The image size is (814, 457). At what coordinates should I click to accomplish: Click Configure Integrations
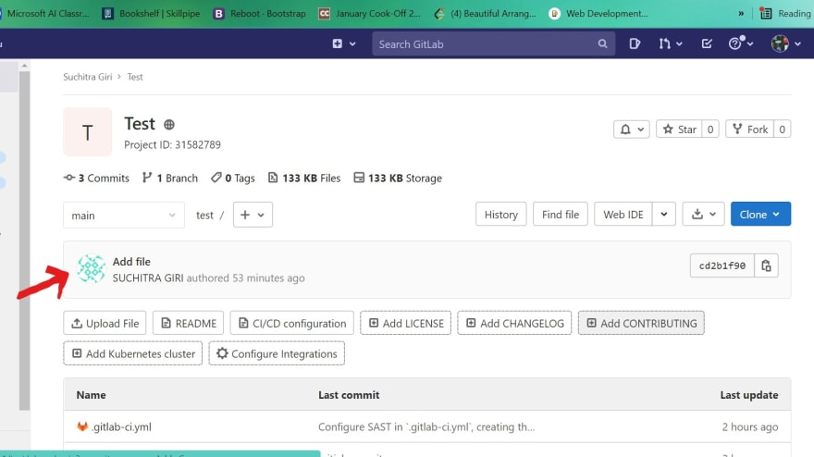coord(277,353)
